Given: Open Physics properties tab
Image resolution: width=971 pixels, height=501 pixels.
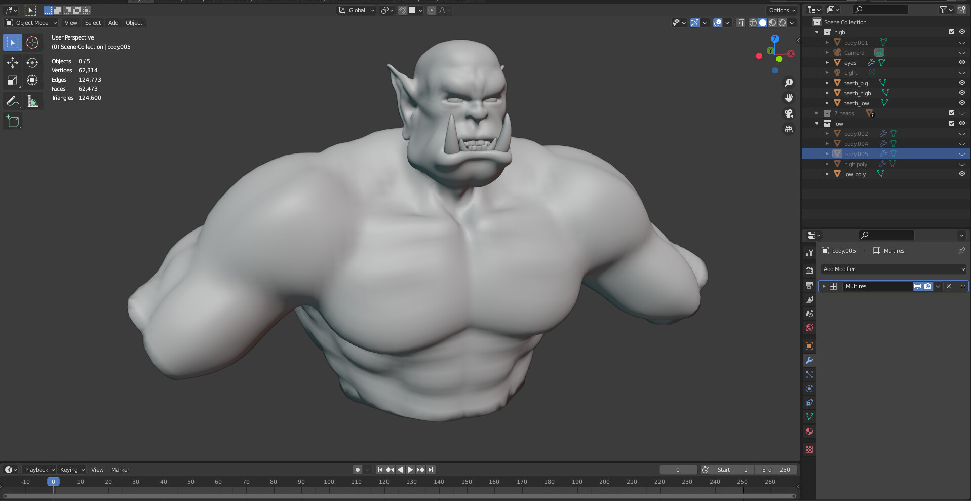Looking at the screenshot, I should pyautogui.click(x=809, y=389).
